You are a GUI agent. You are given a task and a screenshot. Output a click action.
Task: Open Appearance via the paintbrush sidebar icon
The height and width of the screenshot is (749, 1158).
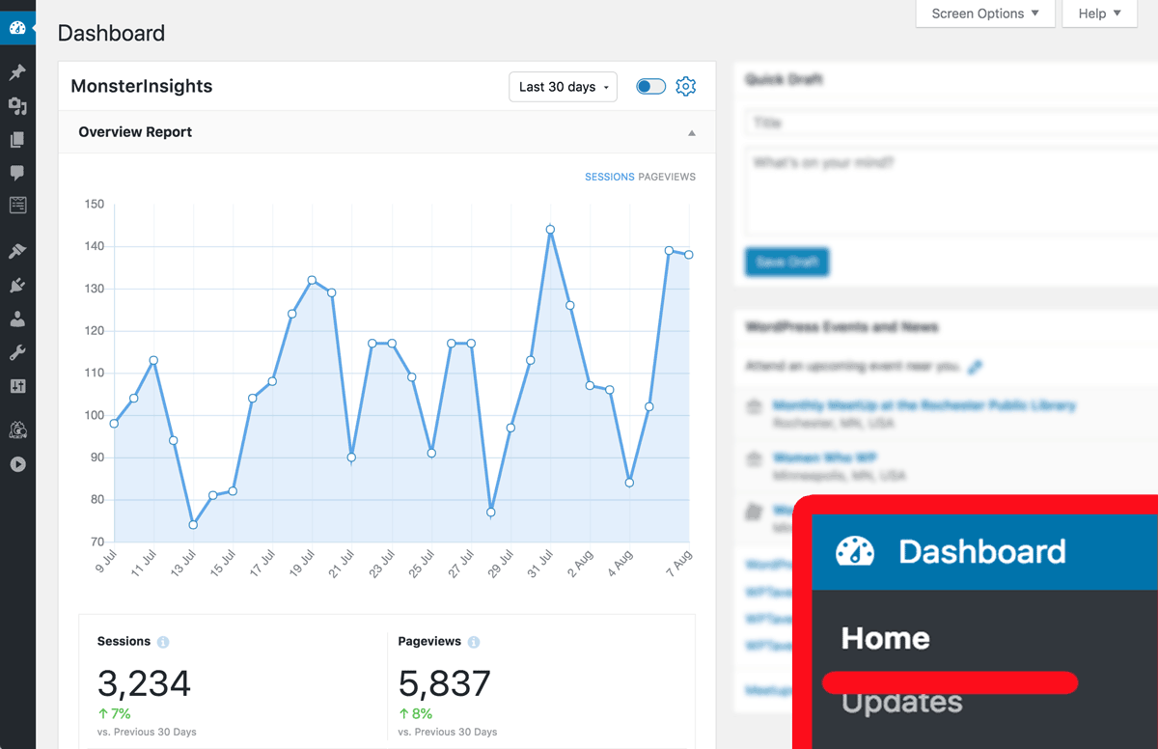tap(17, 251)
